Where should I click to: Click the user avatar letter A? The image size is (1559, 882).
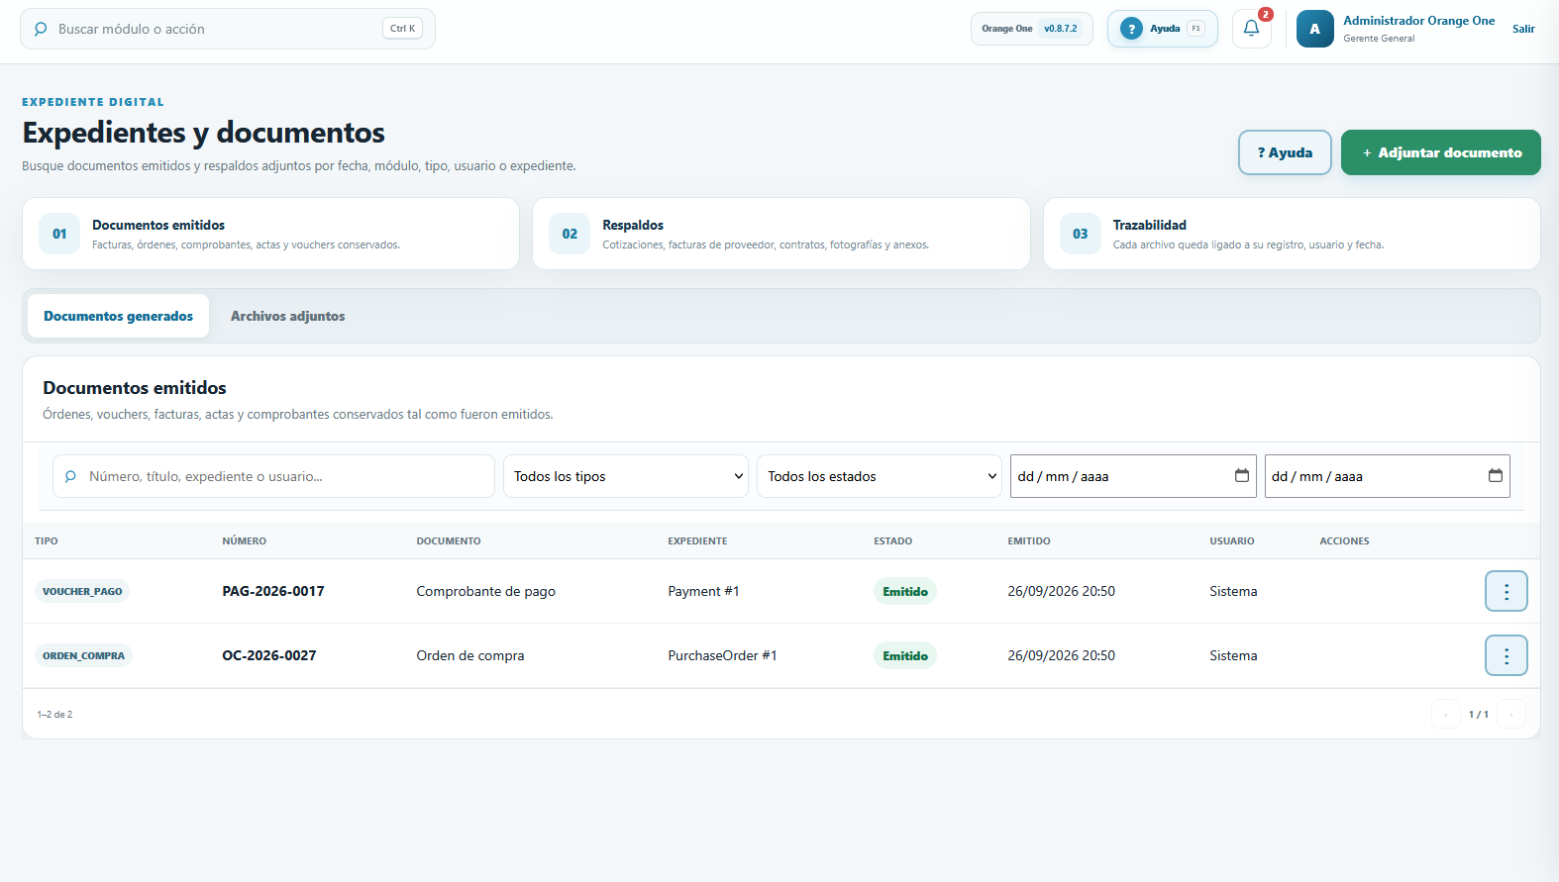[1314, 29]
